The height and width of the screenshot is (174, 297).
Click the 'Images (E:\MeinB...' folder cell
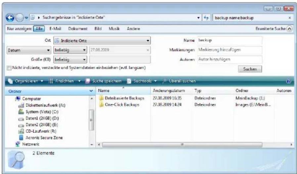coord(253,105)
